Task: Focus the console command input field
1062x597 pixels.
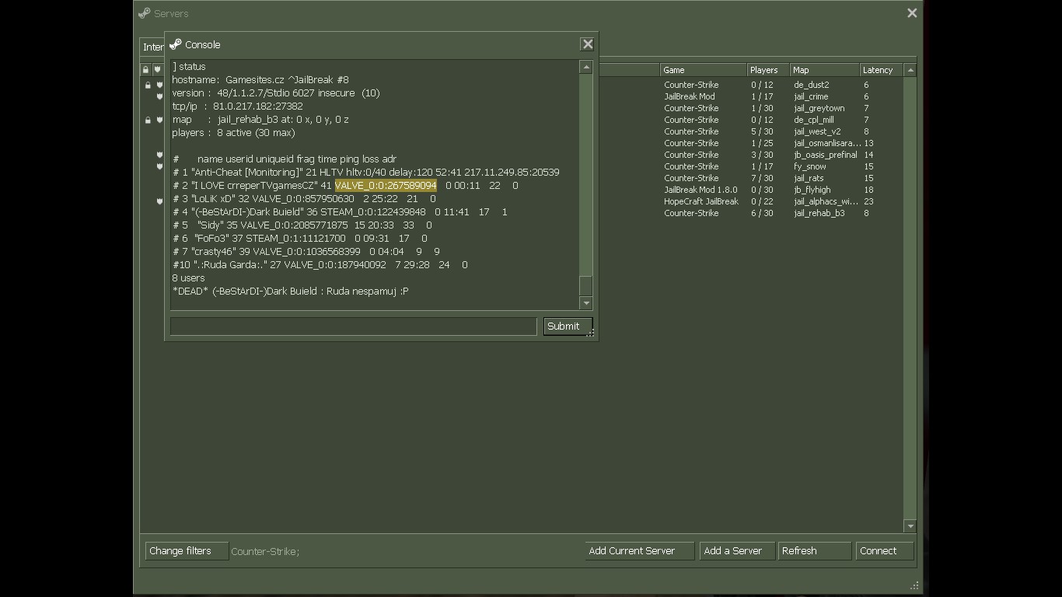Action: (x=354, y=326)
